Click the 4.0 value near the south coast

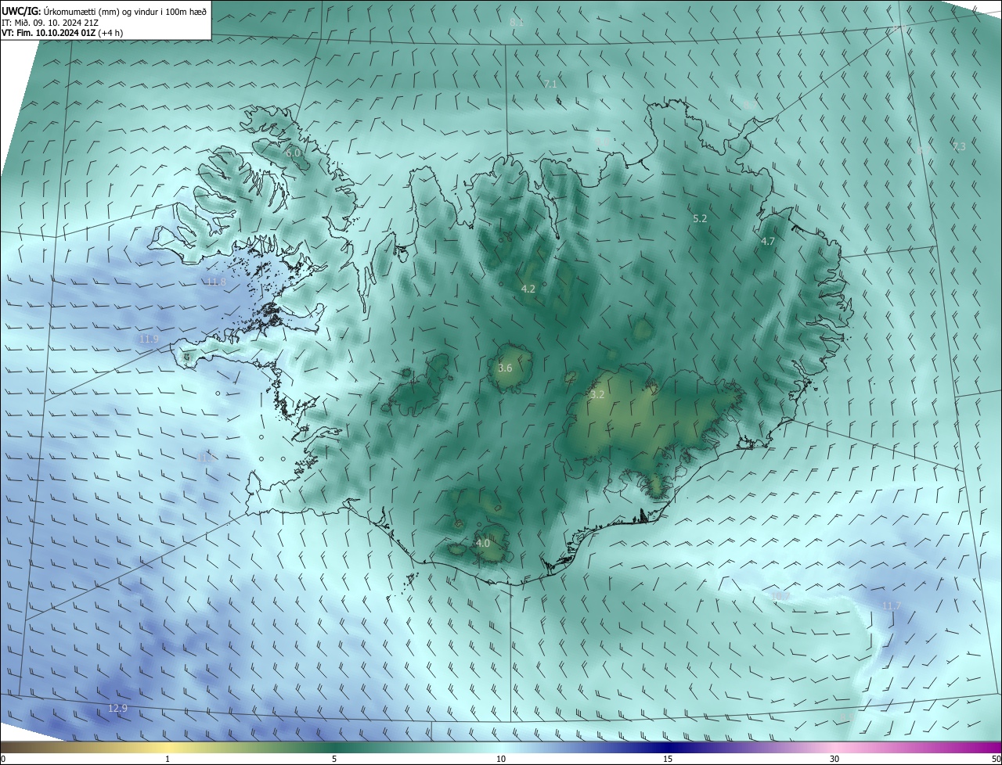pyautogui.click(x=483, y=543)
